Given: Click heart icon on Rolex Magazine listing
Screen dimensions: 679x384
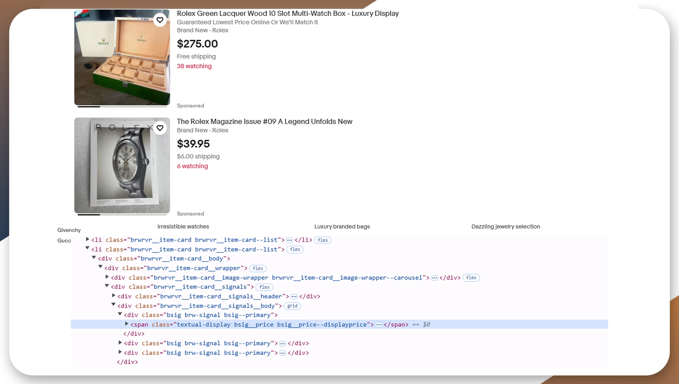Looking at the screenshot, I should (160, 128).
